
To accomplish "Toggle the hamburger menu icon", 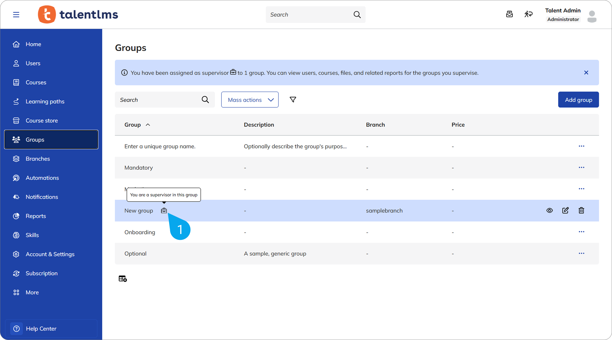I will (x=16, y=15).
